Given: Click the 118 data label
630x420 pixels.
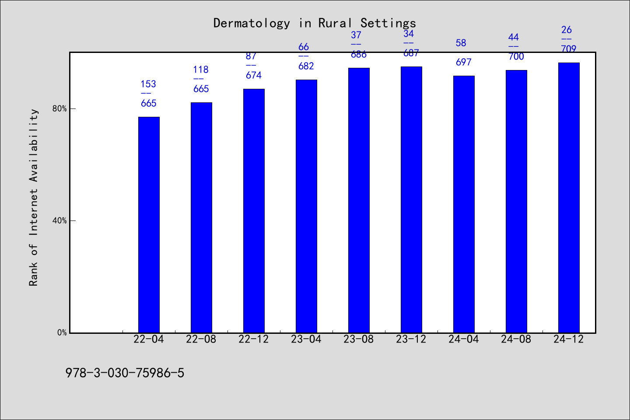Looking at the screenshot, I should tap(201, 70).
